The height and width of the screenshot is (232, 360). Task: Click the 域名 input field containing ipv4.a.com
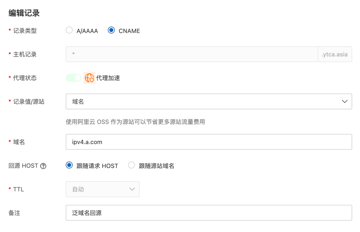pos(208,142)
